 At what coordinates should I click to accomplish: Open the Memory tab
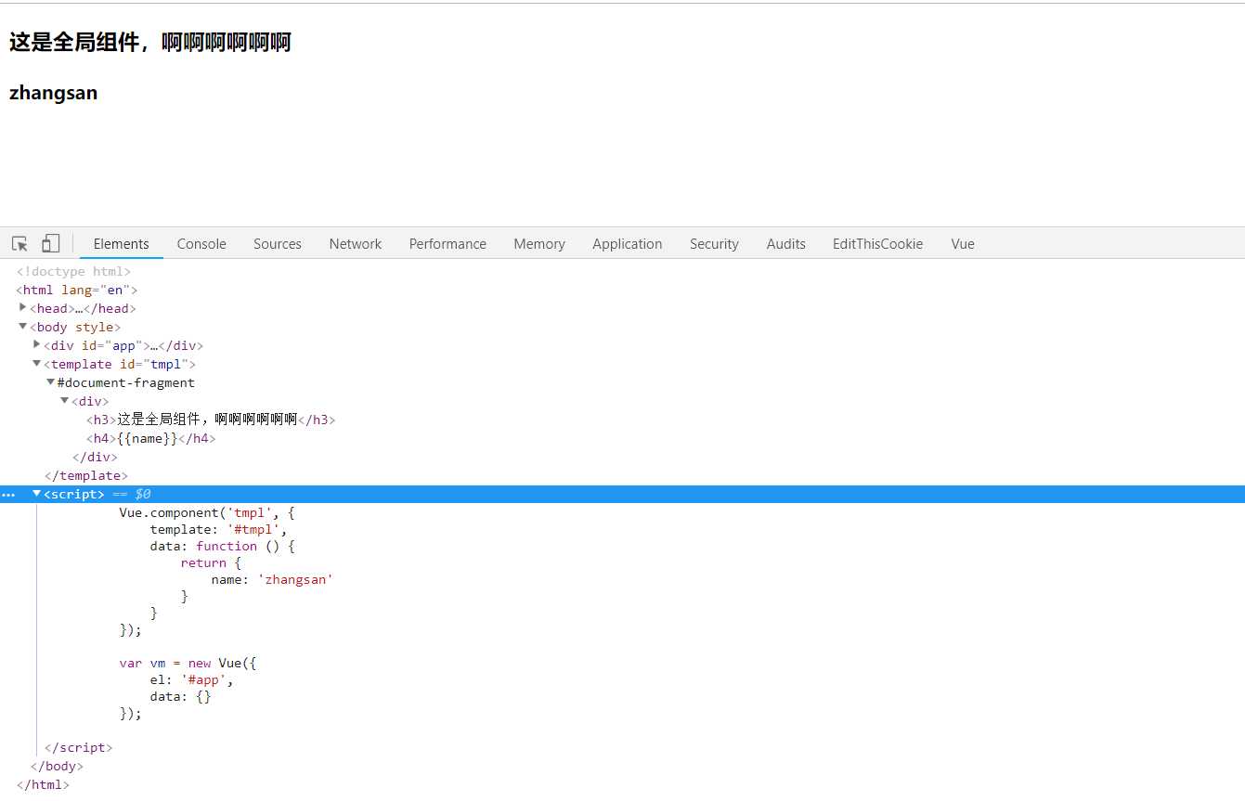[539, 244]
